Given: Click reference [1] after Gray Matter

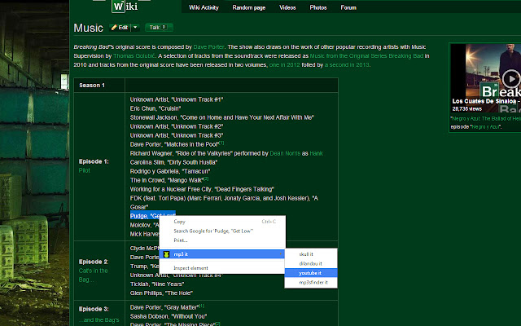Looking at the screenshot, I should click(201, 306).
